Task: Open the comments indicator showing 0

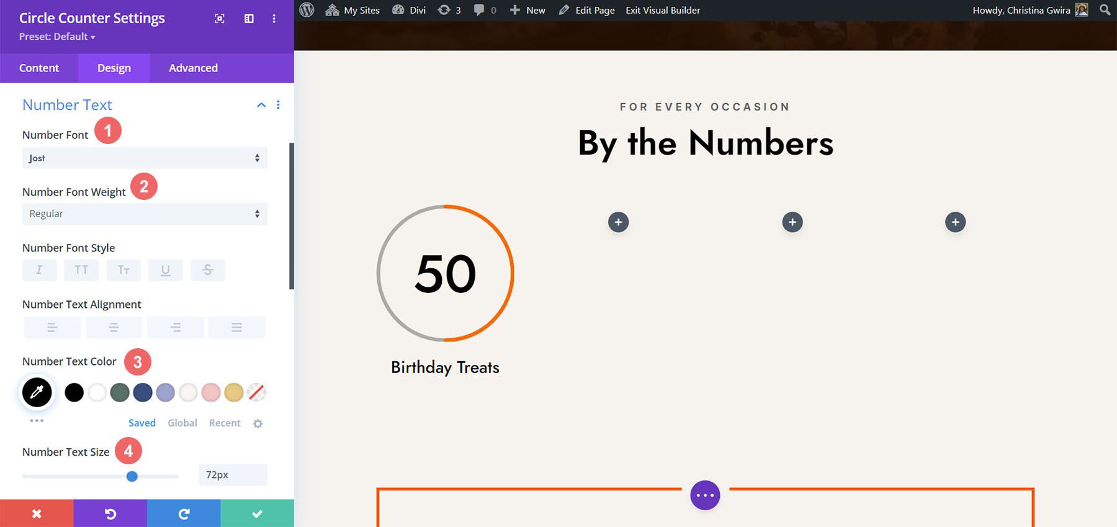Action: coord(485,10)
